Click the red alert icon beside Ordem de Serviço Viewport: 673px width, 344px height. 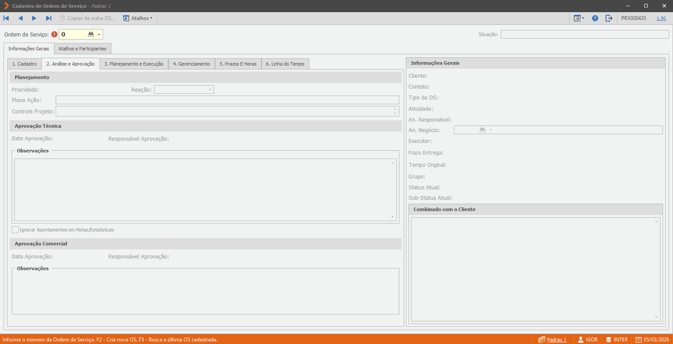[54, 34]
